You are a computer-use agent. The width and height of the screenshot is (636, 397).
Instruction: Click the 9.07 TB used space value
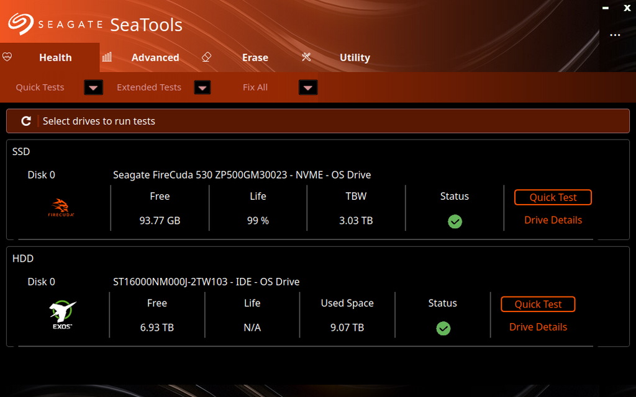tap(347, 328)
